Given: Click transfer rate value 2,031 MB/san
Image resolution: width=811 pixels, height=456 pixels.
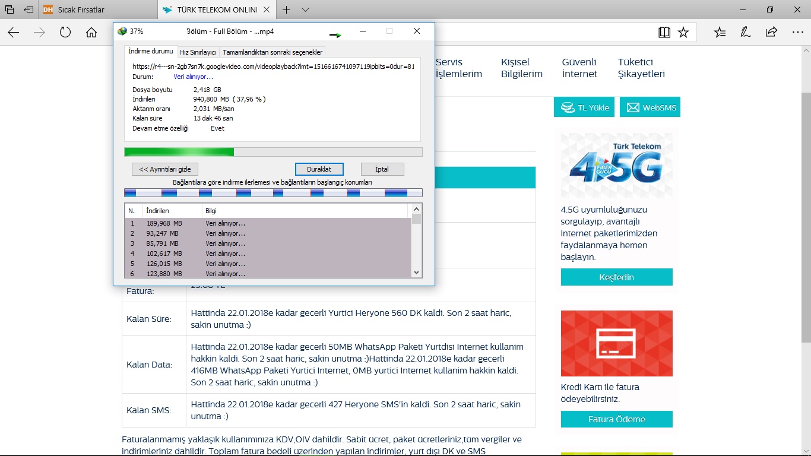Looking at the screenshot, I should tap(214, 109).
